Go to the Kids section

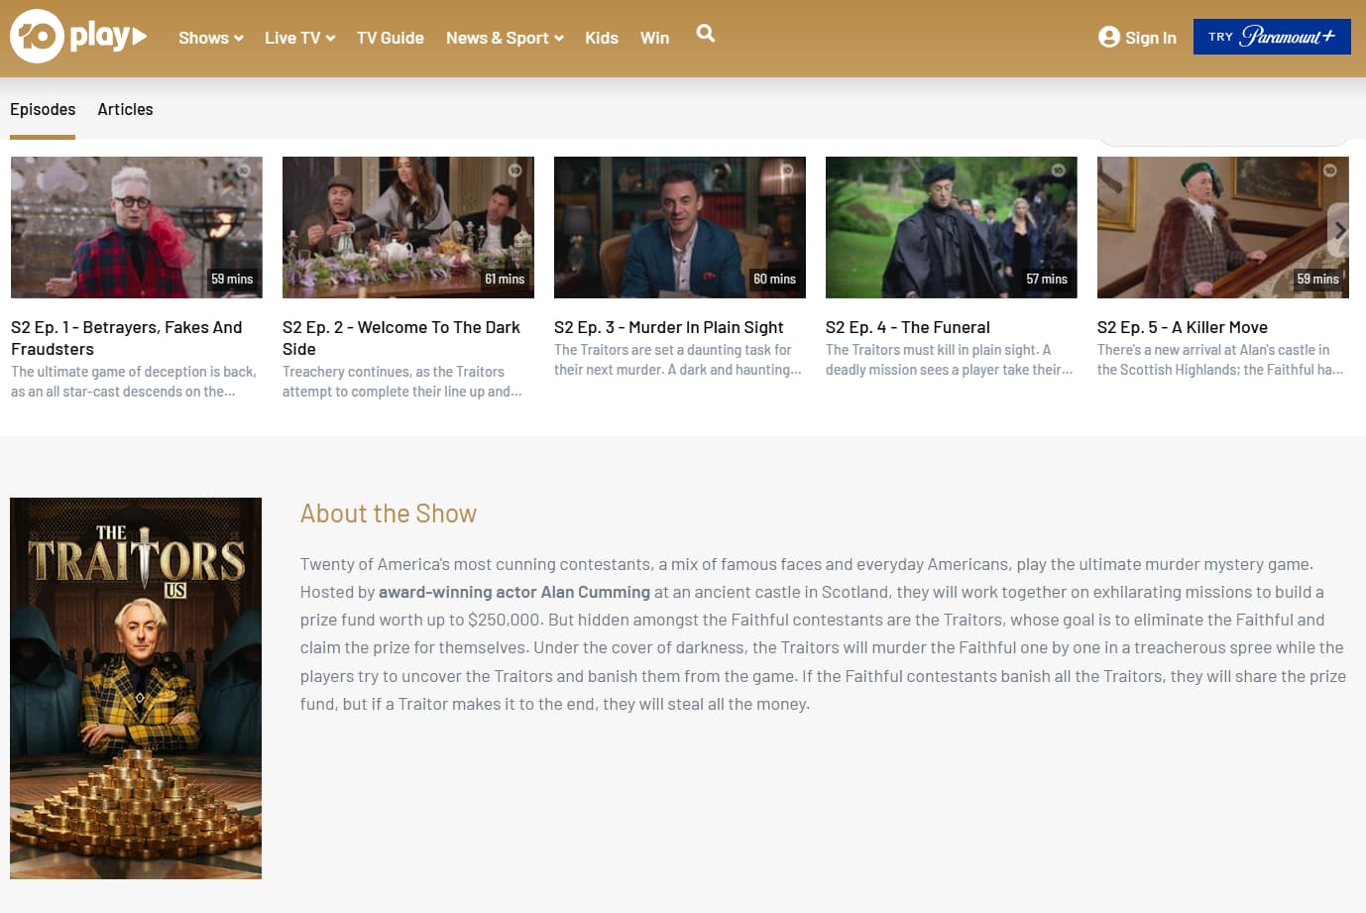click(602, 38)
